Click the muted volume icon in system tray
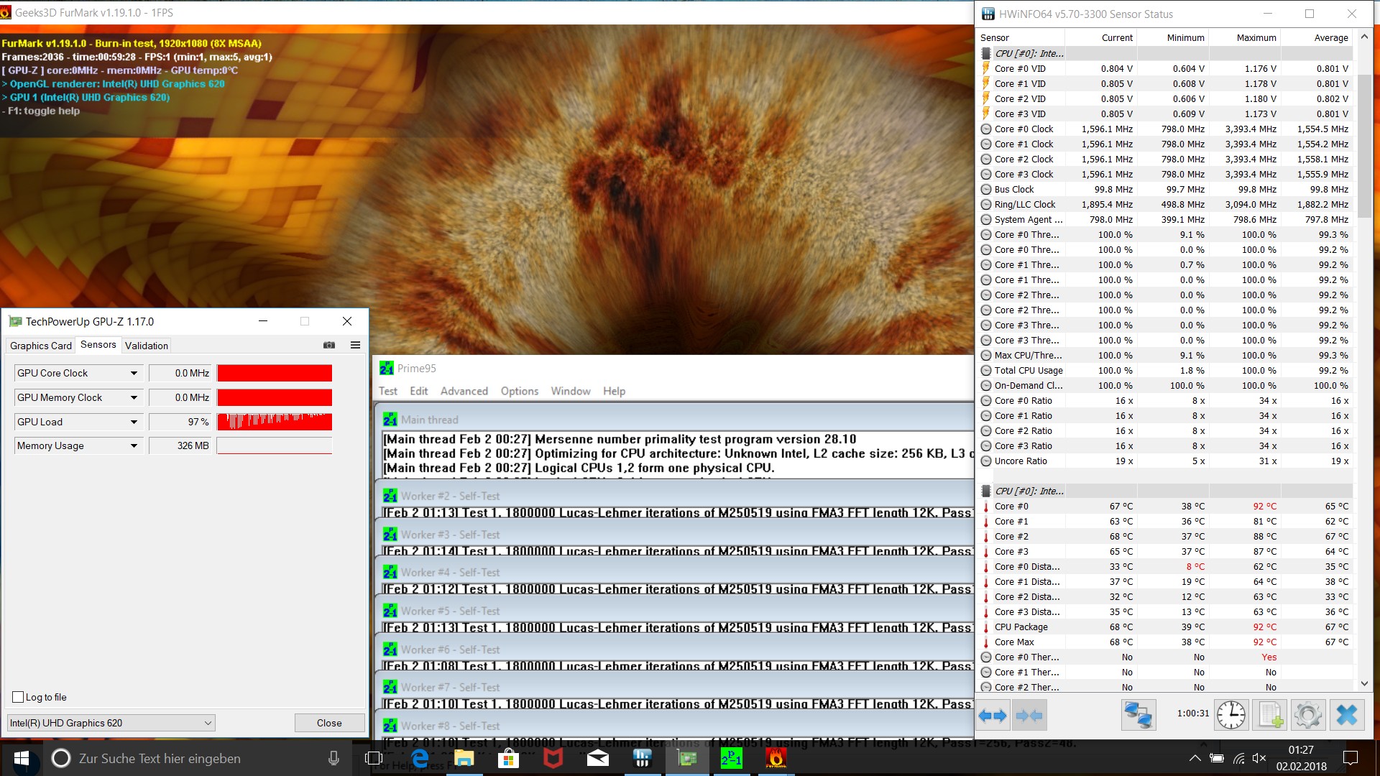The width and height of the screenshot is (1380, 776). pos(1259,758)
